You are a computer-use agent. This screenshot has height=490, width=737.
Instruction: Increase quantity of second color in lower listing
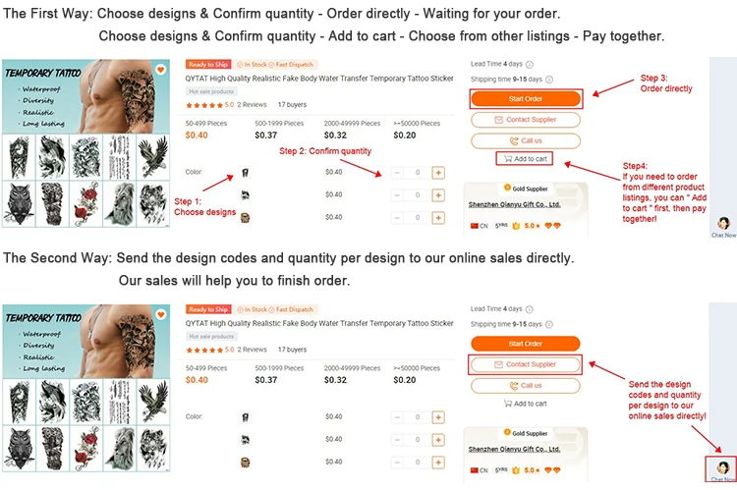point(438,440)
